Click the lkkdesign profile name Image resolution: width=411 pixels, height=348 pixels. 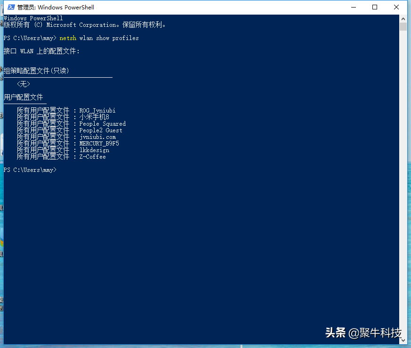point(94,150)
